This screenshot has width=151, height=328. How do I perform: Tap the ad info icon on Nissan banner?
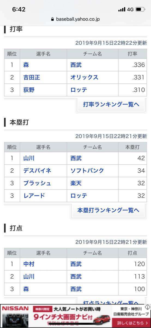[147, 307]
